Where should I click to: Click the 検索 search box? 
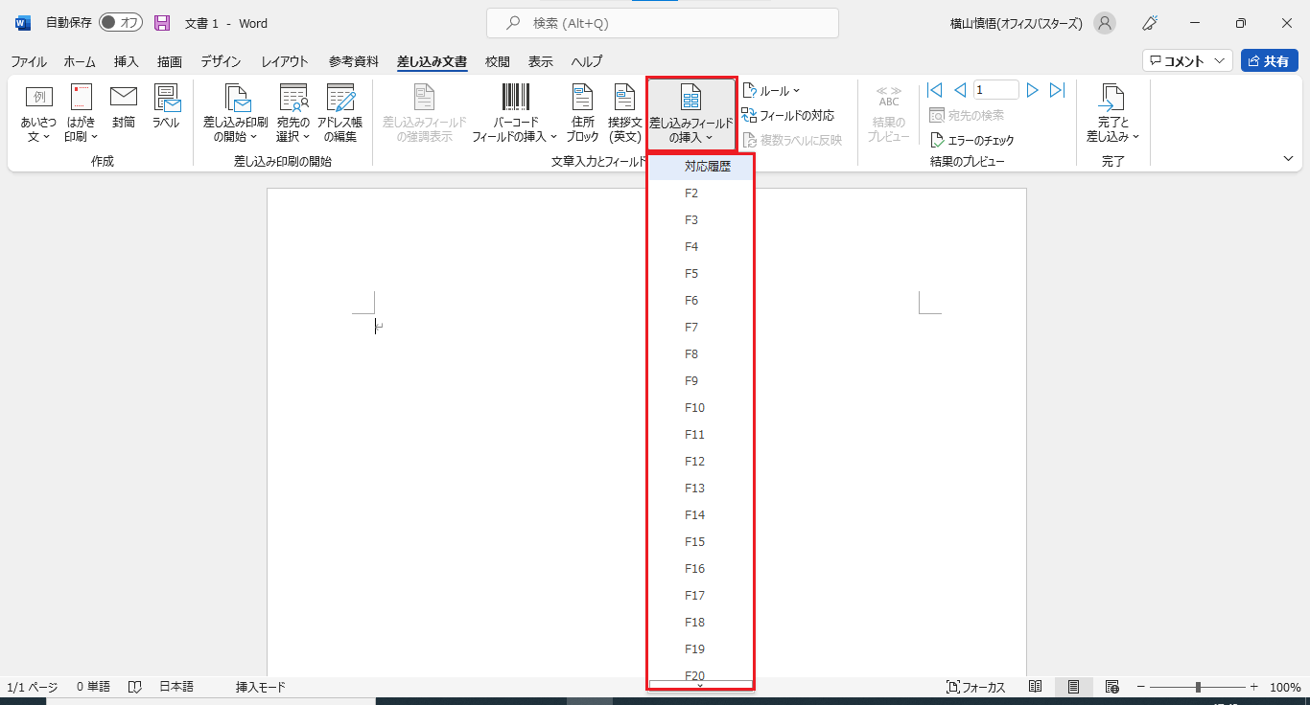pos(662,23)
